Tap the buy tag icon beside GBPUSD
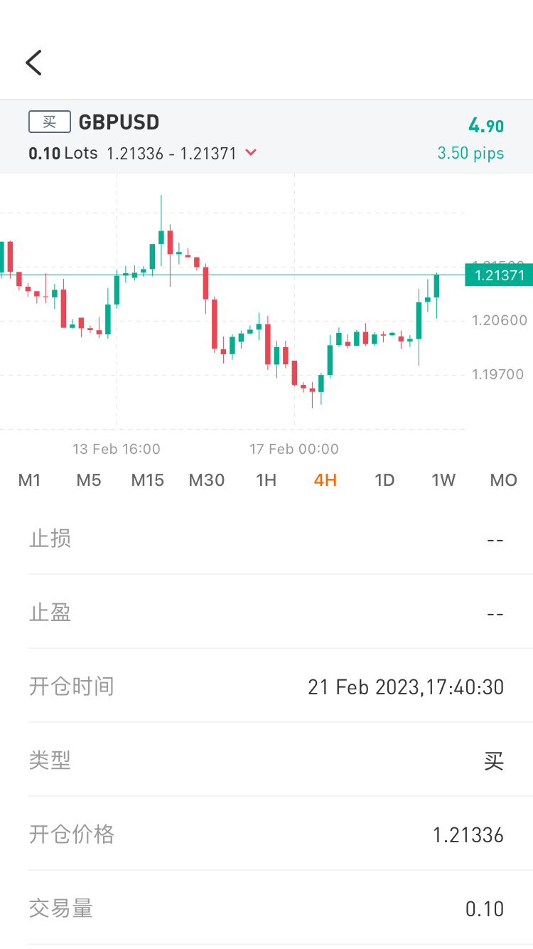Screen dimensions: 533x949 point(50,122)
